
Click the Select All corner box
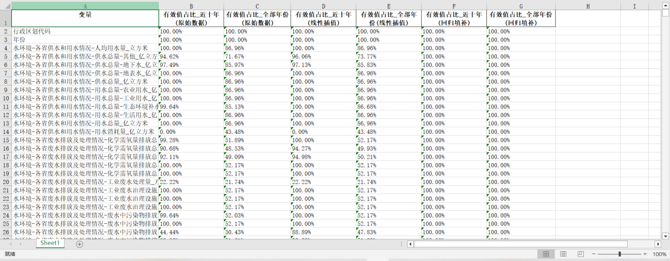point(6,6)
